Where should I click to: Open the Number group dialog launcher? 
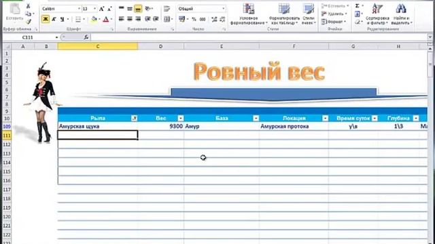pos(224,29)
